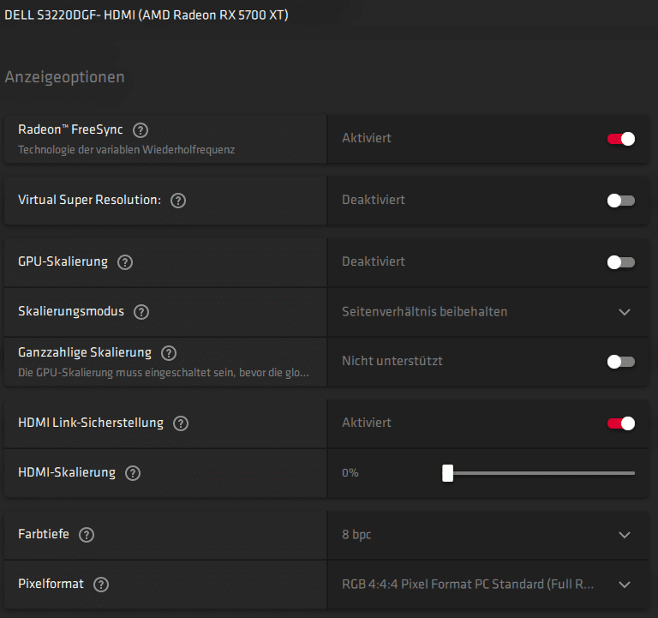Click the help icon beside Virtual Super Resolution
658x618 pixels.
pyautogui.click(x=178, y=201)
